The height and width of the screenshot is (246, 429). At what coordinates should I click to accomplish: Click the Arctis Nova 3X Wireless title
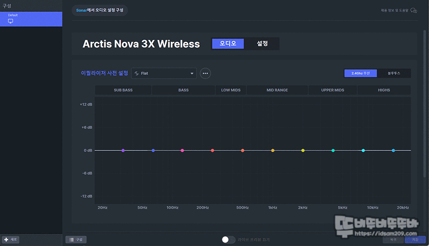141,44
